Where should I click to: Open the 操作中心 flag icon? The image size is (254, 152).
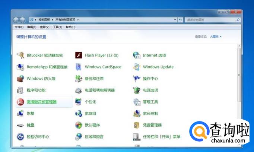click(x=137, y=79)
